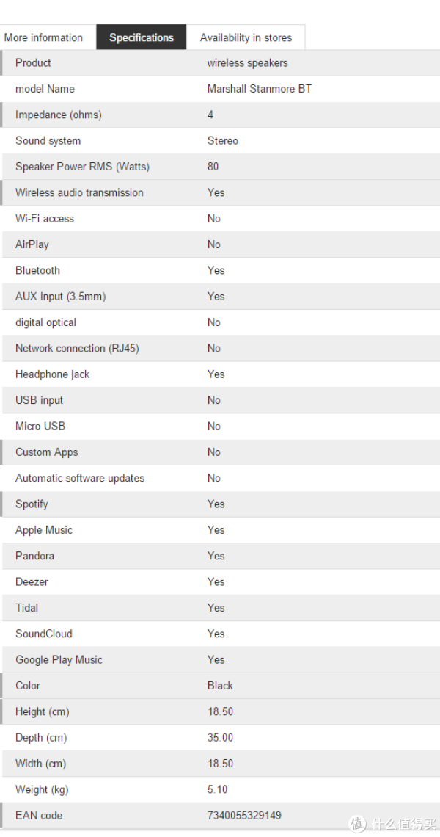
Task: Switch to Availability in stores tab
Action: point(246,37)
